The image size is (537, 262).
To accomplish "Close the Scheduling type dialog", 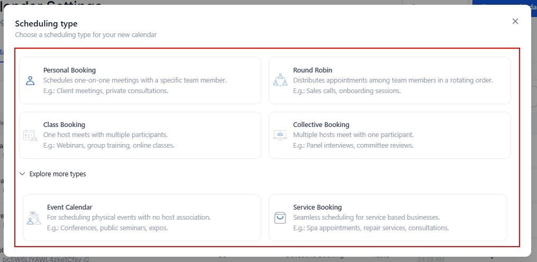I will pyautogui.click(x=515, y=21).
